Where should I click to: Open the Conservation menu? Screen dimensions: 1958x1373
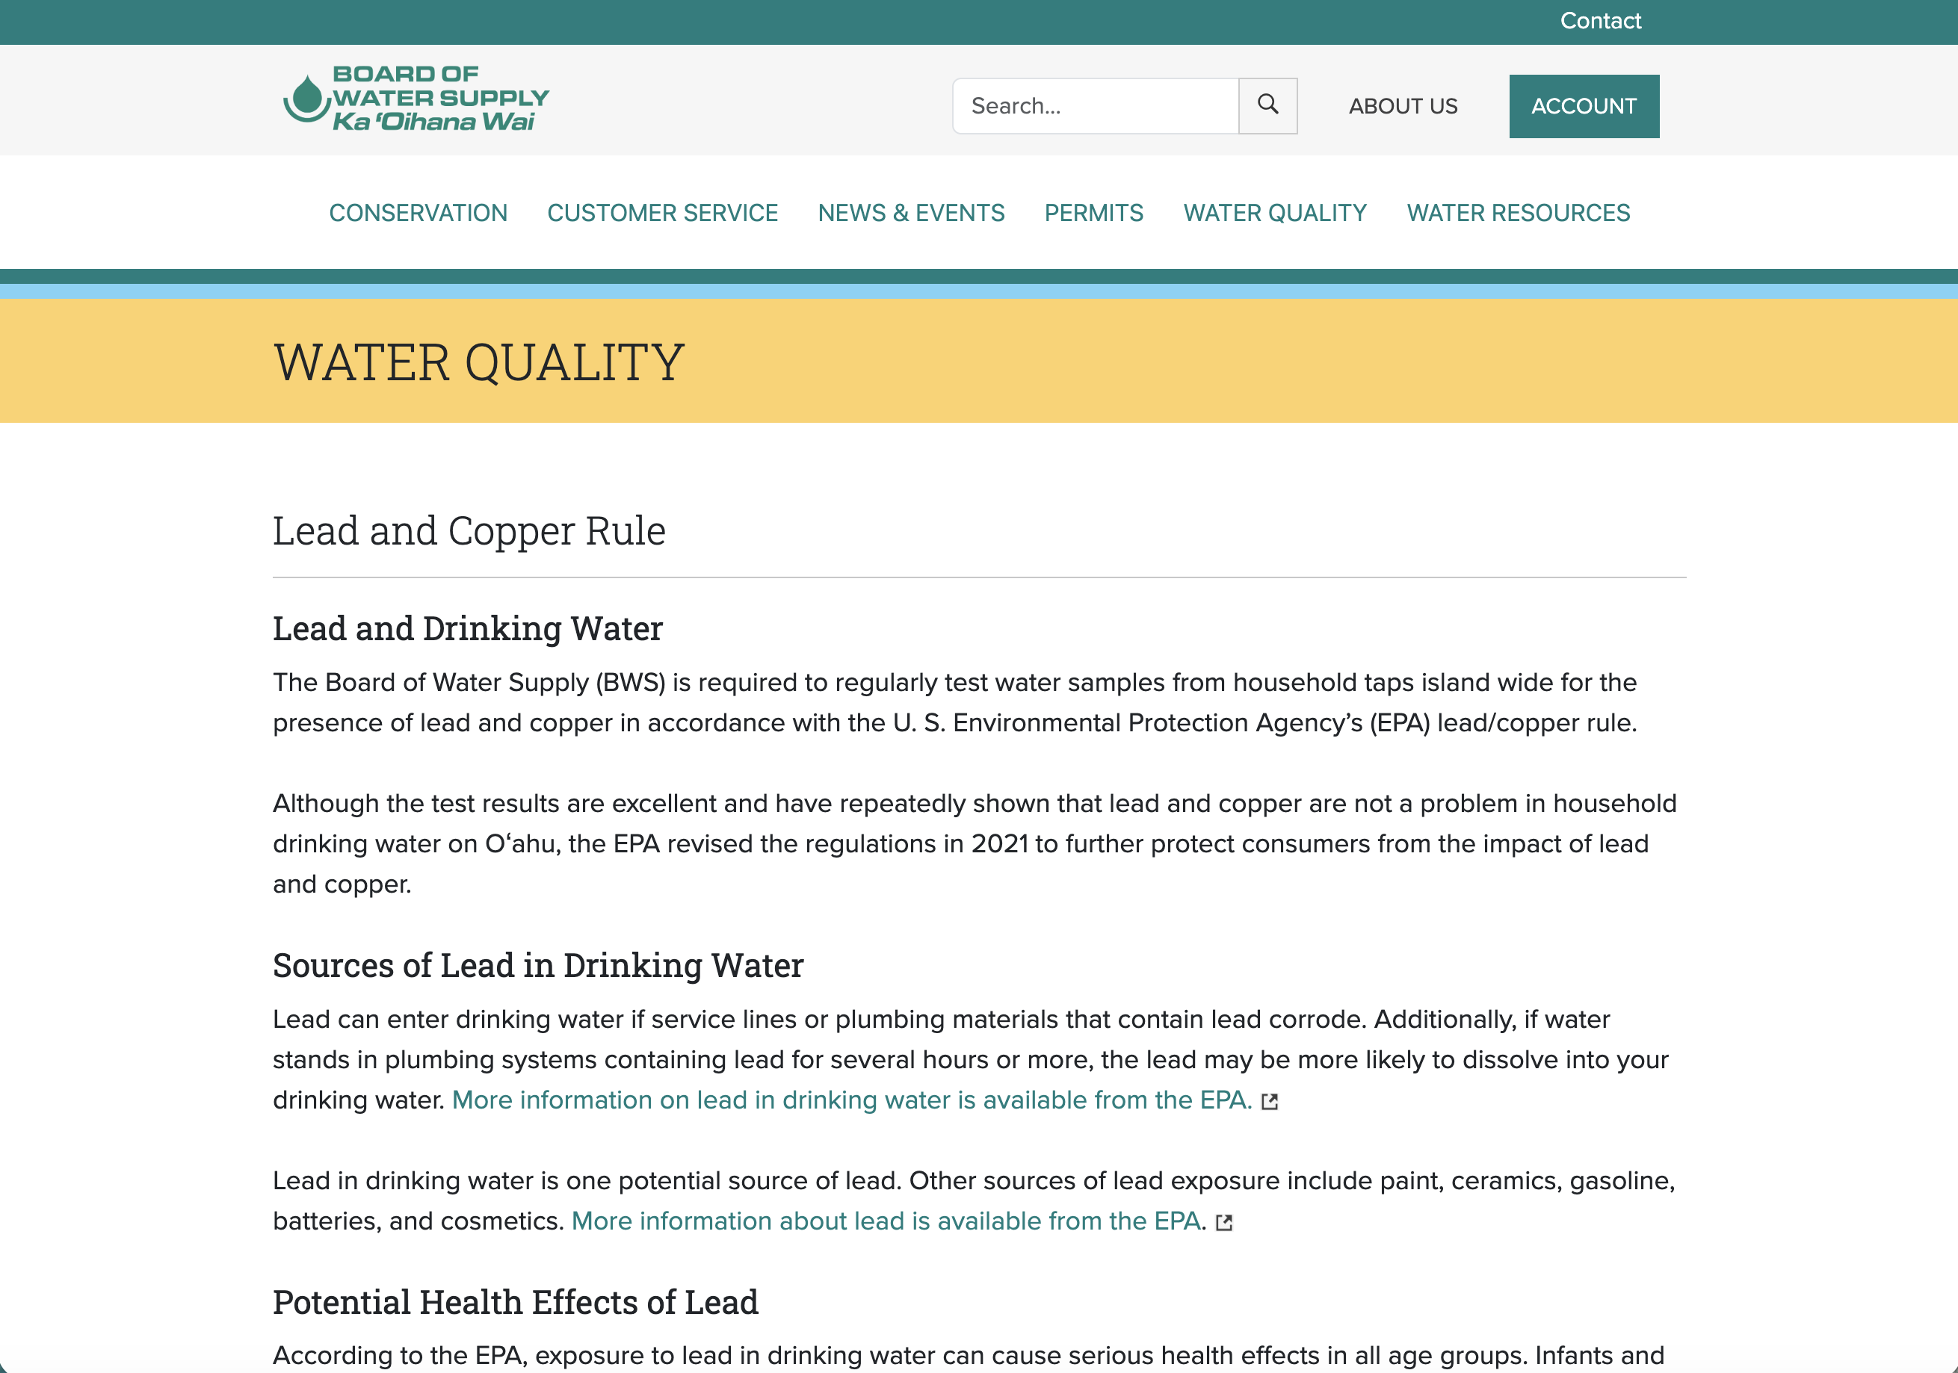coord(418,213)
